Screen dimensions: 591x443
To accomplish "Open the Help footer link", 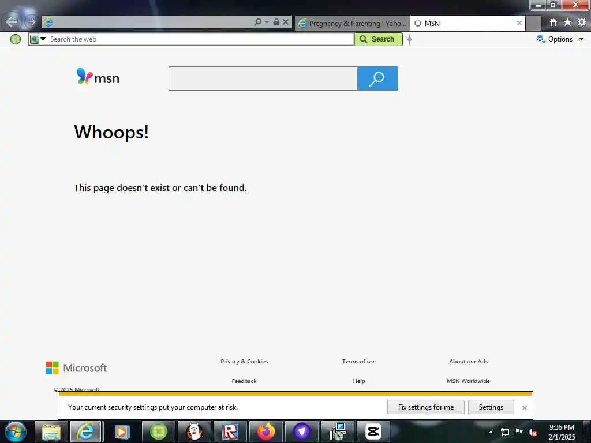I will [359, 381].
